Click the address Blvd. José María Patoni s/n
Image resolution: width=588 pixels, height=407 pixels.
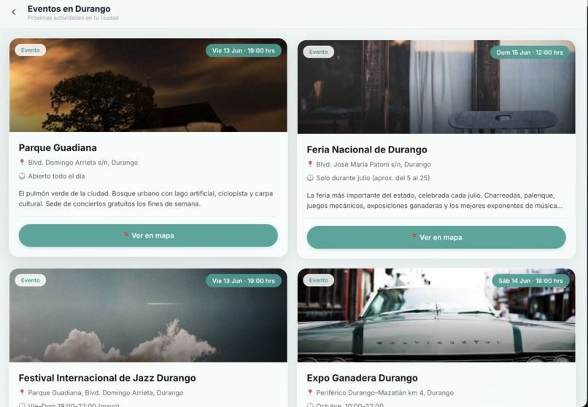point(374,164)
